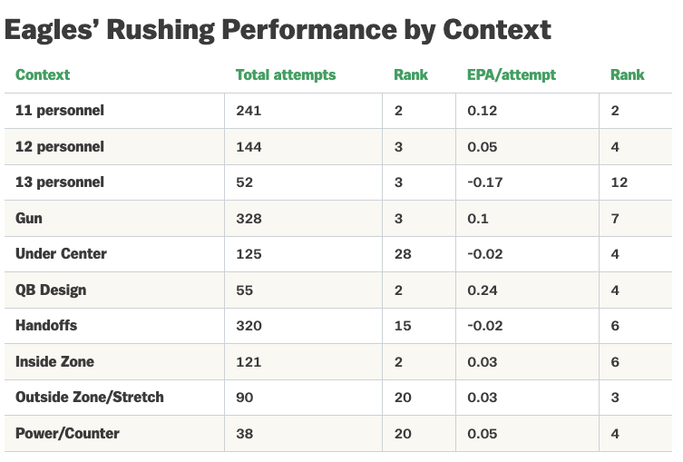Image resolution: width=683 pixels, height=462 pixels.
Task: Select the table title "Eagles' Rushing Performance by Context"
Action: click(x=278, y=30)
